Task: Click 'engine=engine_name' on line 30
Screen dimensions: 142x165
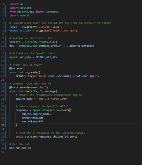Action: click(x=36, y=114)
